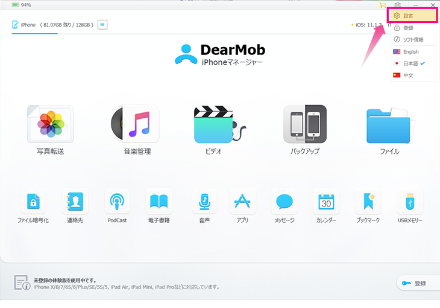
Task: Open the ビデオ video section
Action: coord(219,124)
